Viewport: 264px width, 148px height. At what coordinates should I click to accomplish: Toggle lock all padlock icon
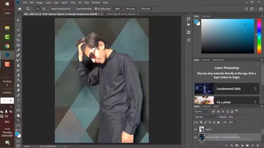218,123
